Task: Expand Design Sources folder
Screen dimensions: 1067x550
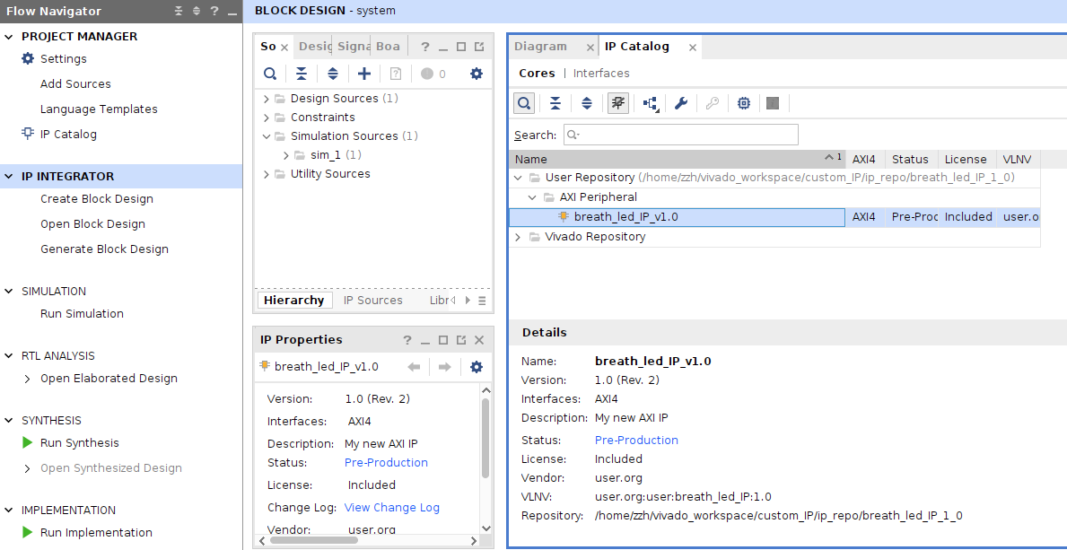Action: [267, 99]
